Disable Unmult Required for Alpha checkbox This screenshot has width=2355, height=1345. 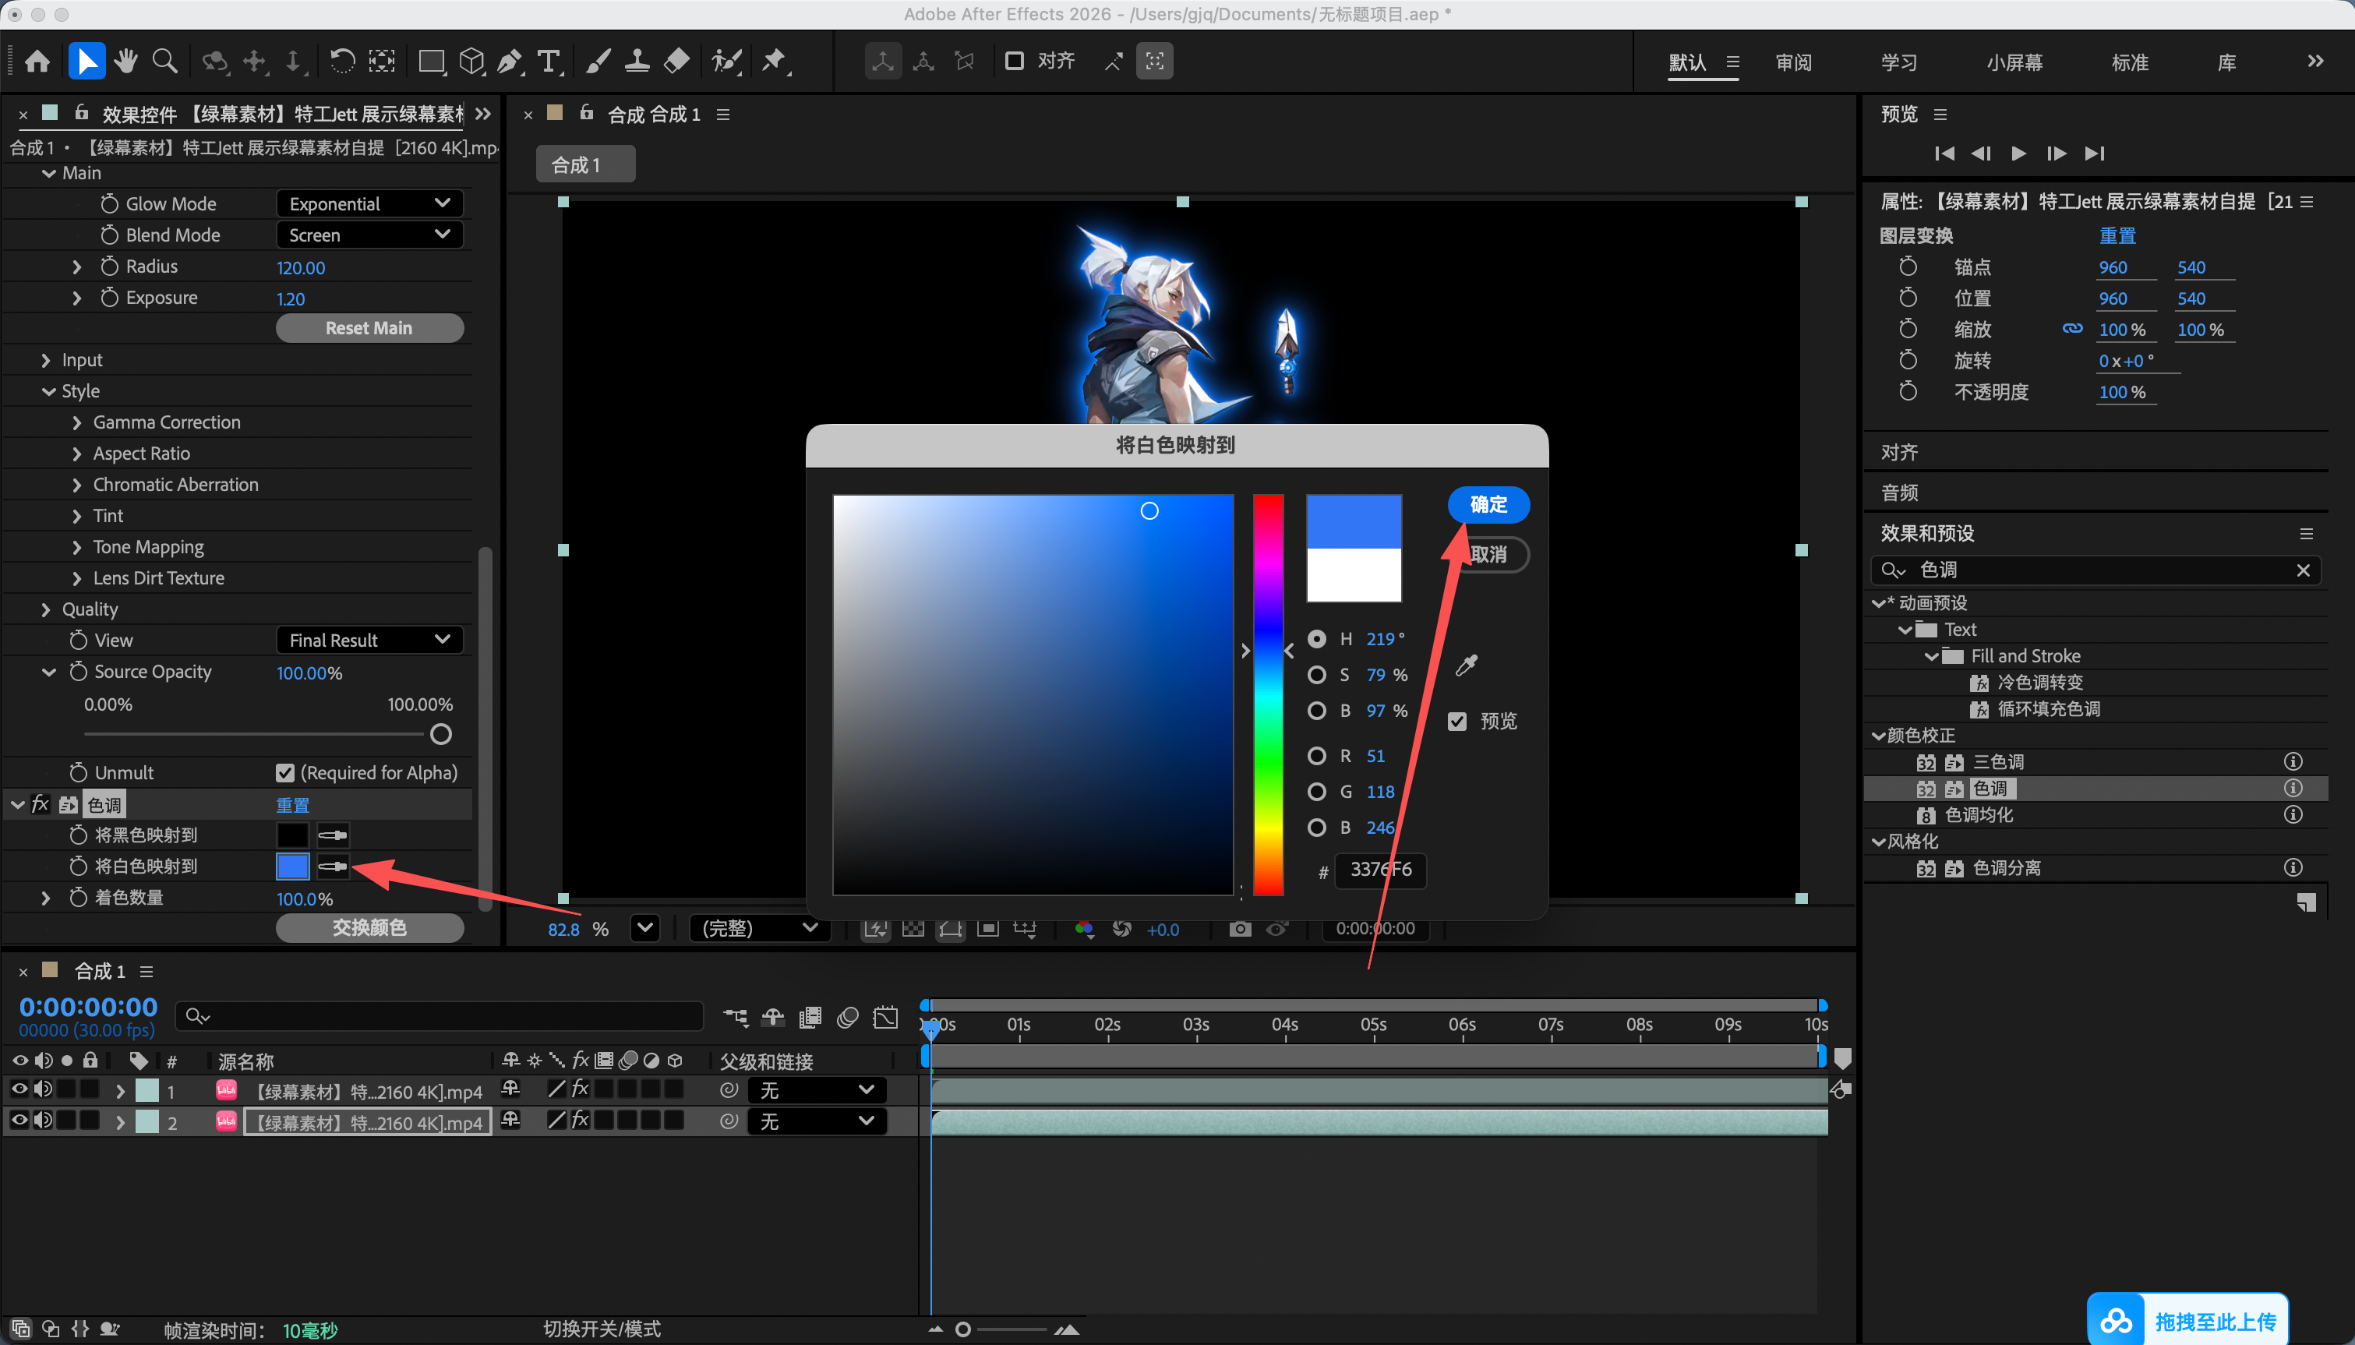click(285, 772)
